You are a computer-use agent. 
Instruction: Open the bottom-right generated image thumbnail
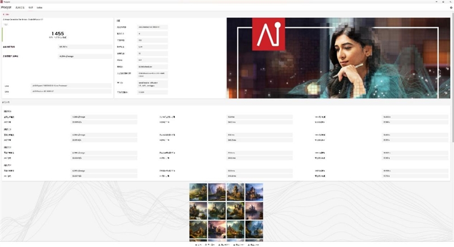click(x=254, y=229)
